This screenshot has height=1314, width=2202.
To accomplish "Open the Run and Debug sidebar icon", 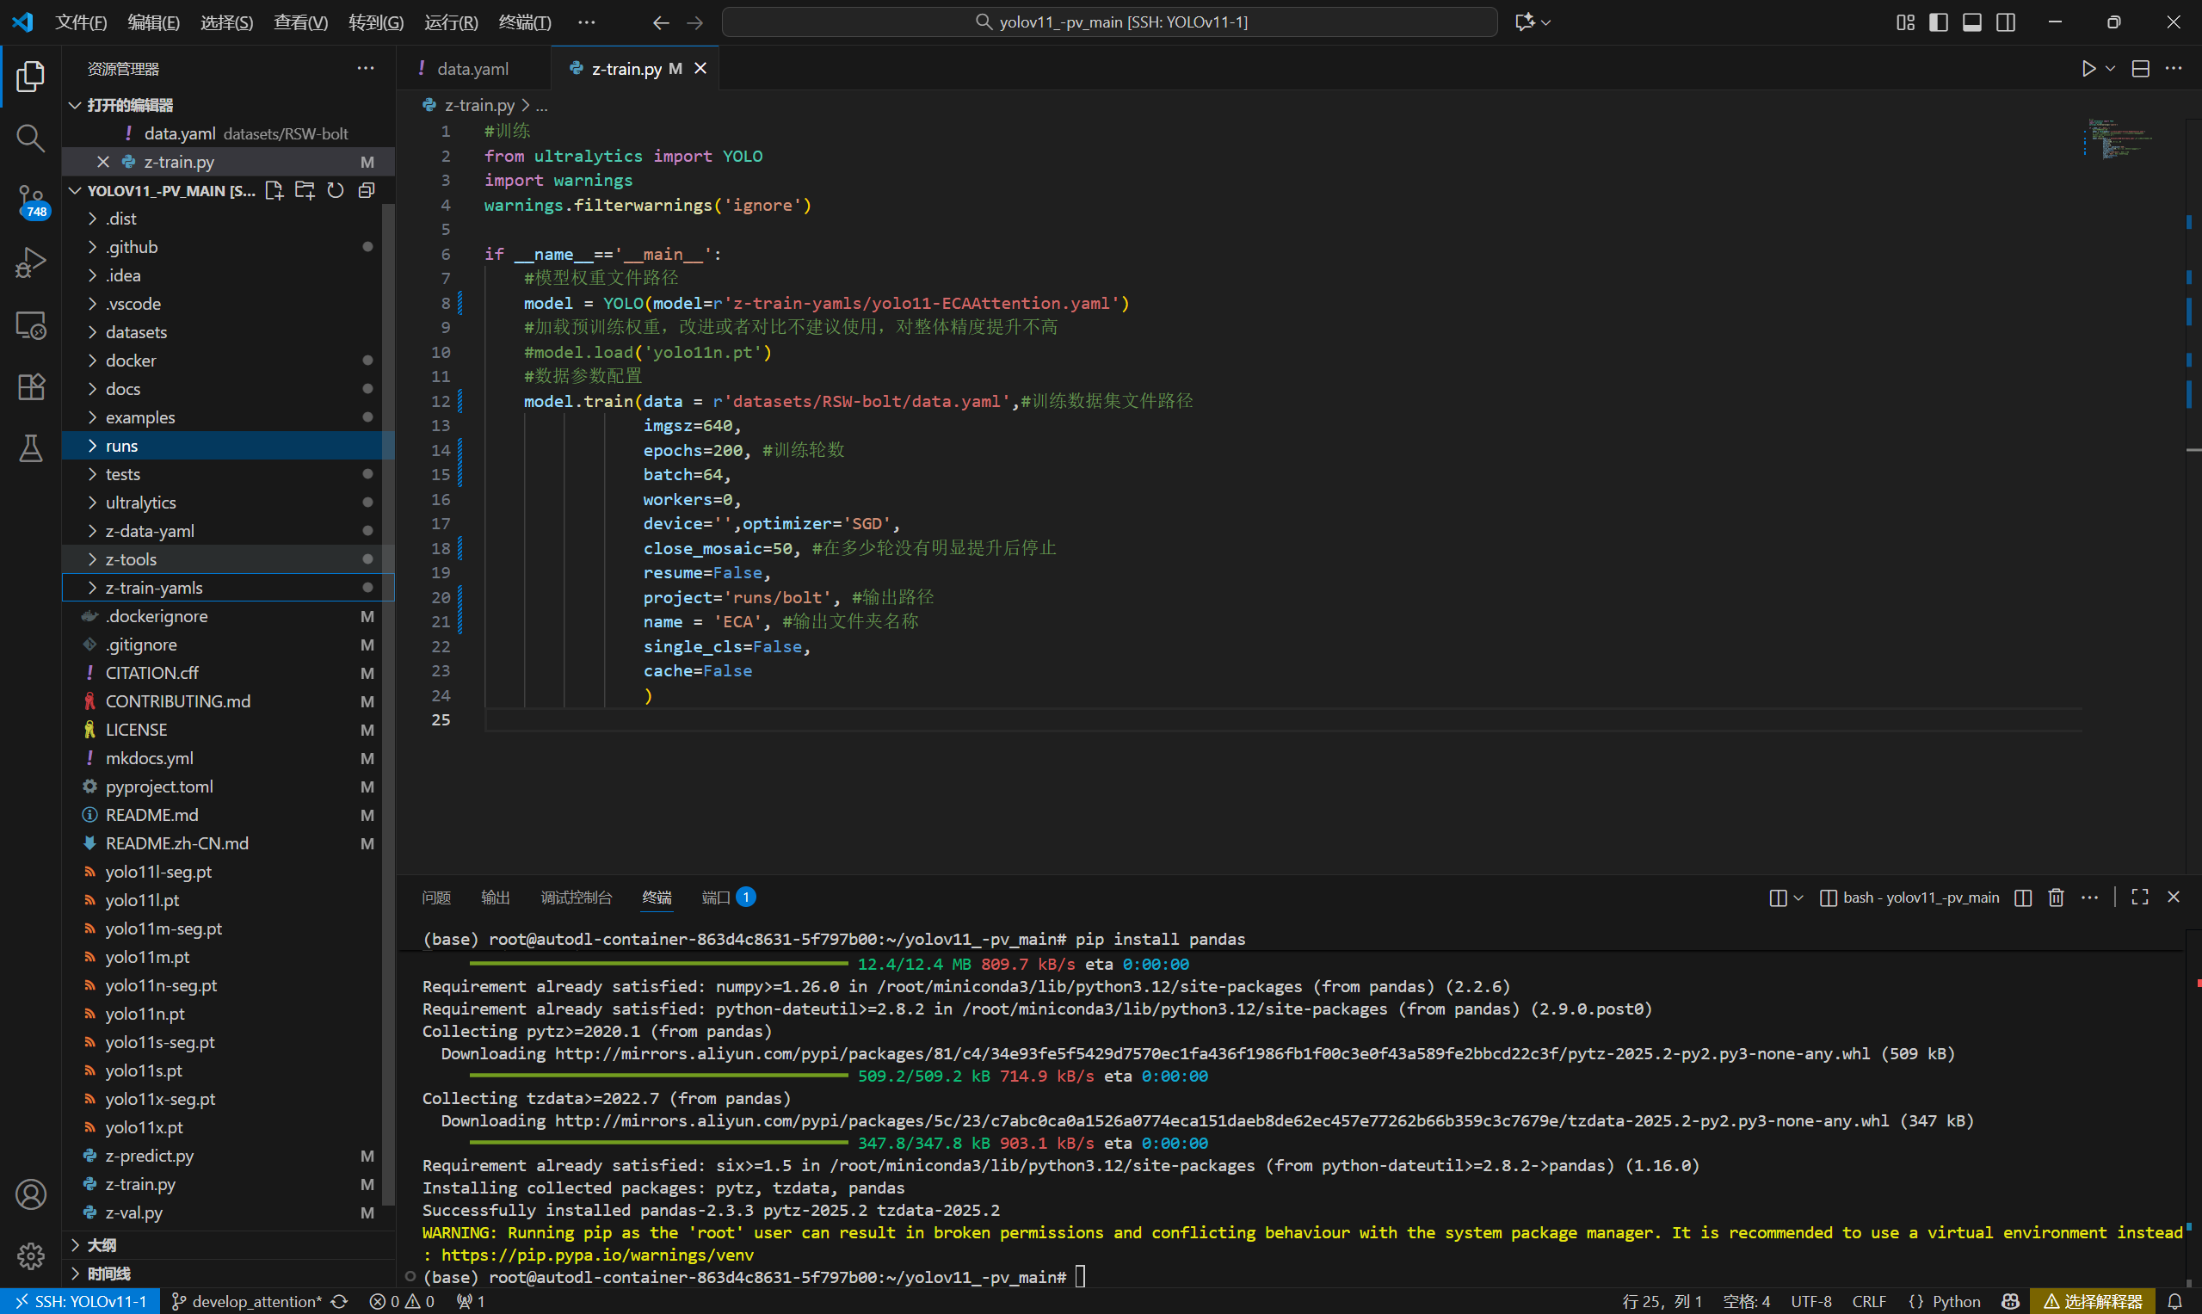I will 31,262.
